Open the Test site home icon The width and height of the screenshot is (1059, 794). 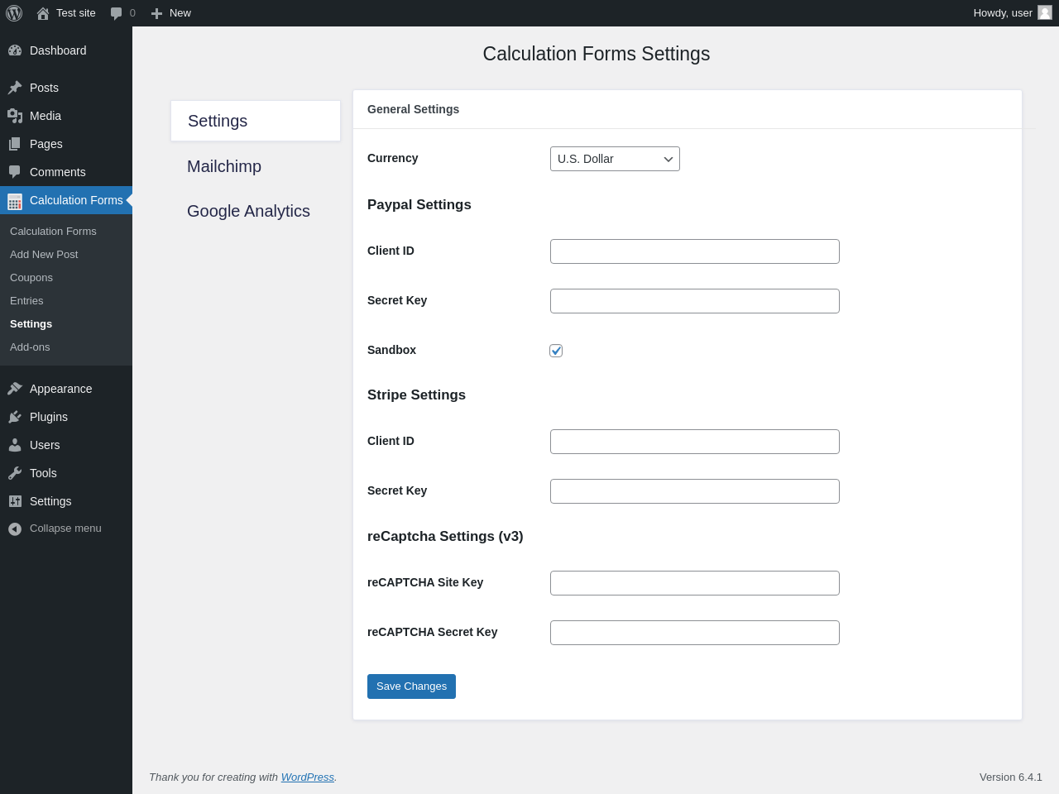coord(43,13)
